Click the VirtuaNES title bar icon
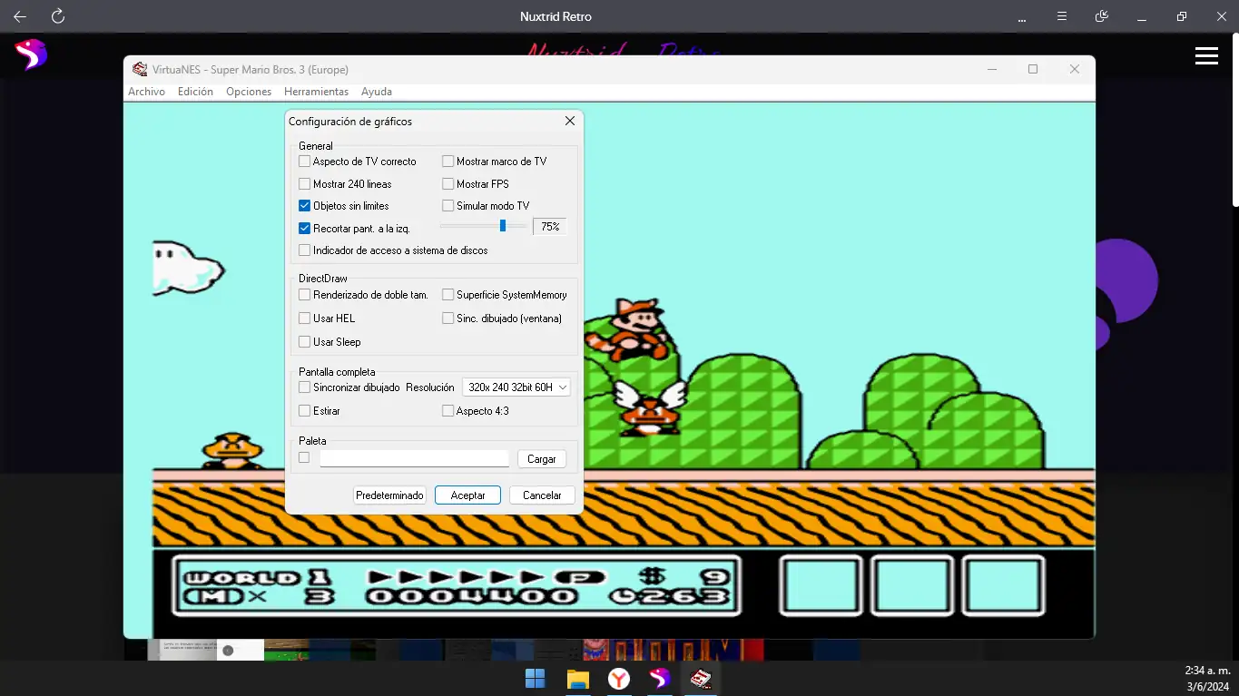Viewport: 1239px width, 696px height. coord(140,69)
